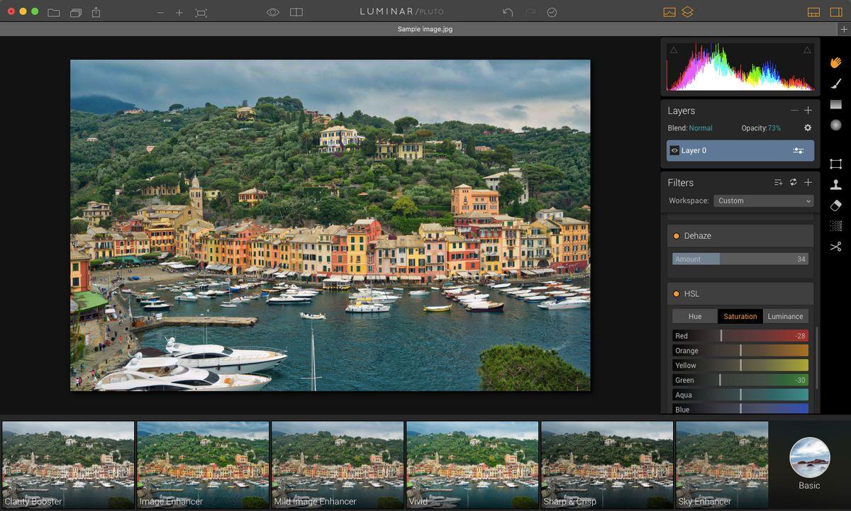The width and height of the screenshot is (851, 511).
Task: Open the batch processing icon
Action: (76, 12)
